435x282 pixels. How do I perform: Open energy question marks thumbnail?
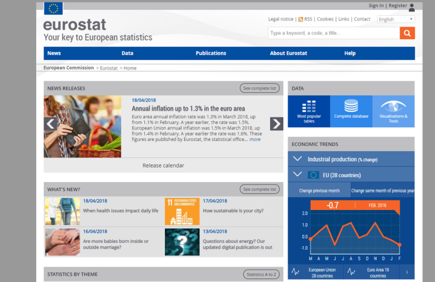point(182,242)
